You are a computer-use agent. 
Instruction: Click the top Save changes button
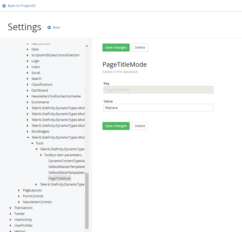click(x=116, y=48)
